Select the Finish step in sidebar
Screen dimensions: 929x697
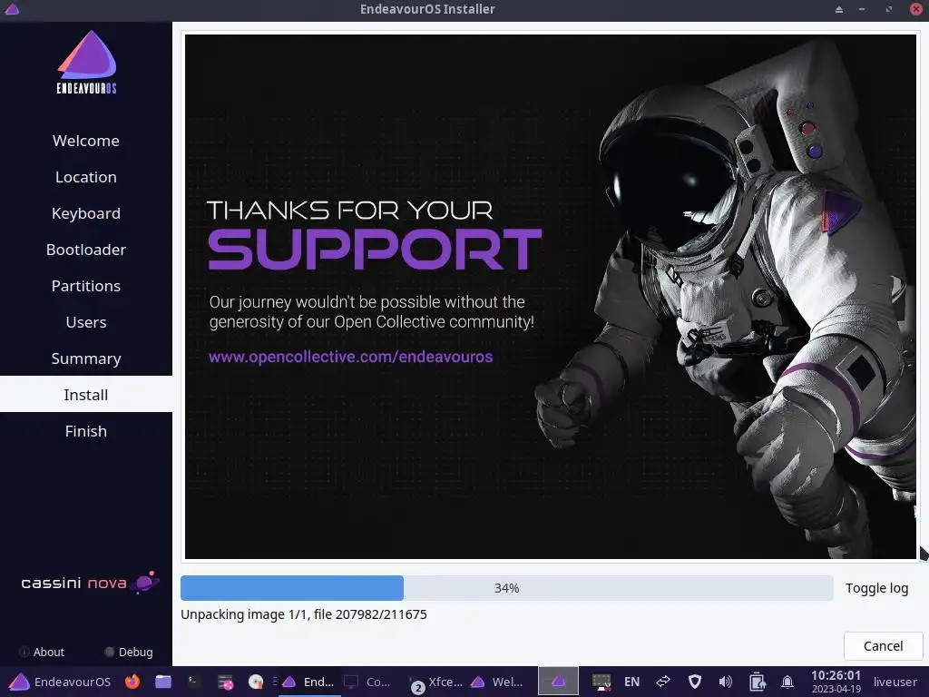click(x=86, y=431)
